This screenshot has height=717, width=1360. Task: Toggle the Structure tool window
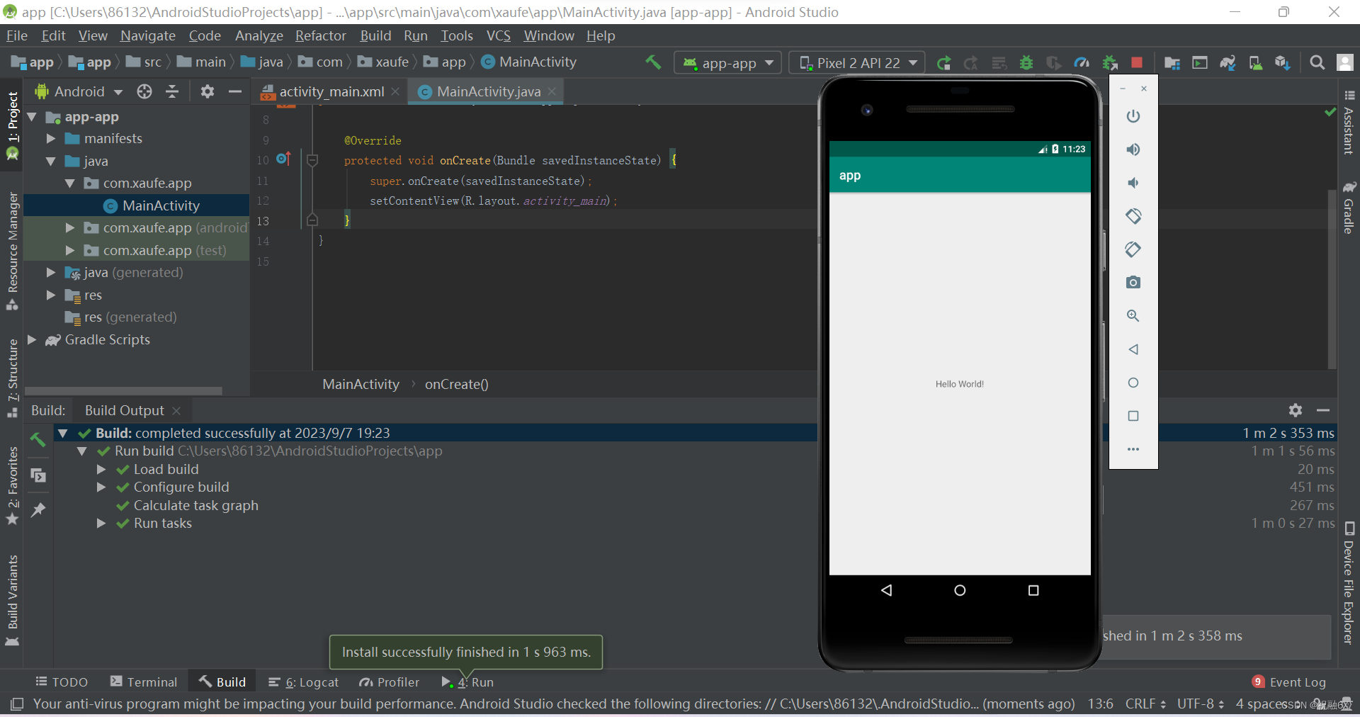[12, 377]
